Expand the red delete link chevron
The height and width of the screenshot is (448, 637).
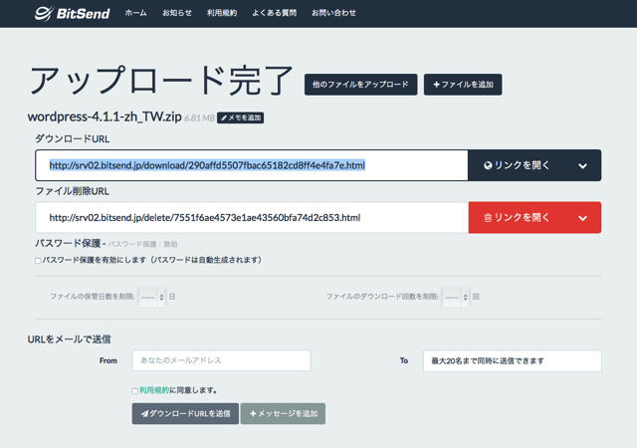pos(583,218)
